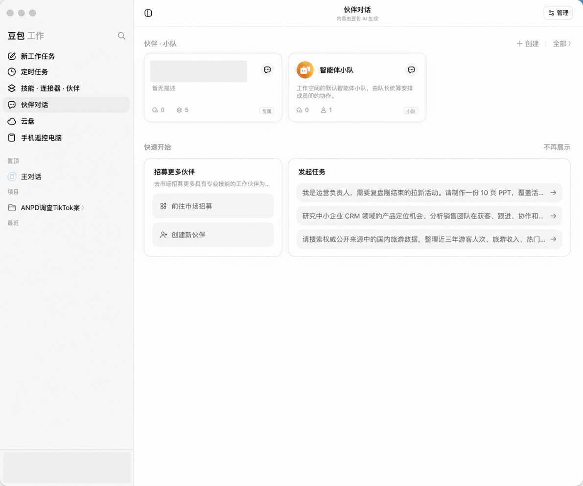Click the grid icon in 前往市场招募
The height and width of the screenshot is (486, 583).
coord(163,206)
